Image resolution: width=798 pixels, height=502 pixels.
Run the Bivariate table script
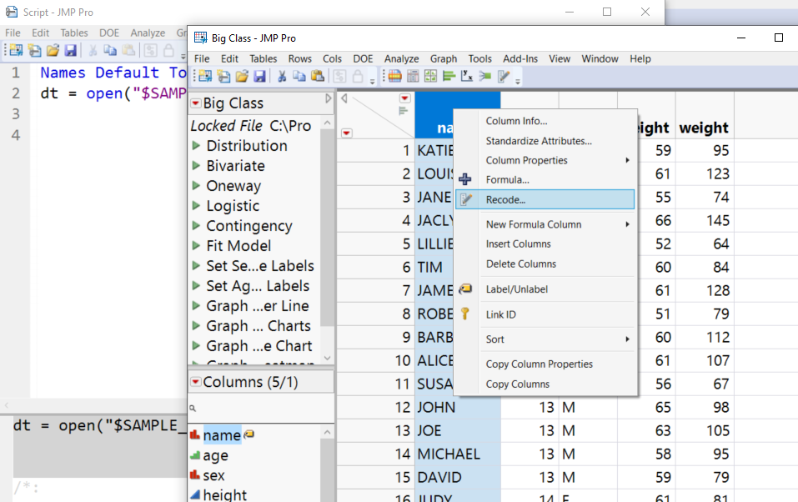click(x=196, y=165)
